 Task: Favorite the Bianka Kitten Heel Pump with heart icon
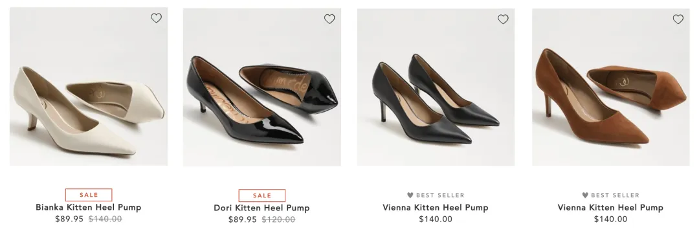pyautogui.click(x=156, y=18)
